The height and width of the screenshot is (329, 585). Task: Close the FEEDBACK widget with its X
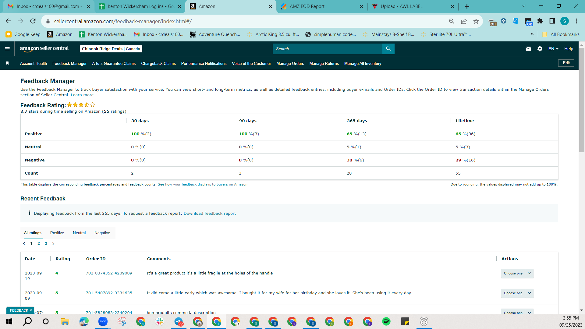click(31, 310)
